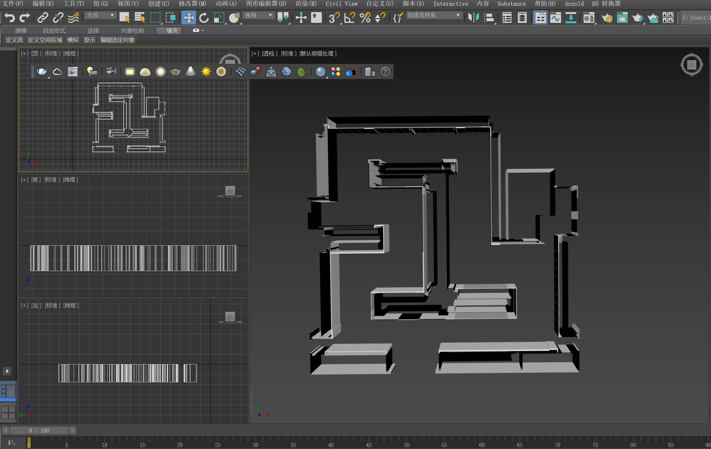Open the 修改器(M) menu
The height and width of the screenshot is (449, 711).
[x=192, y=4]
